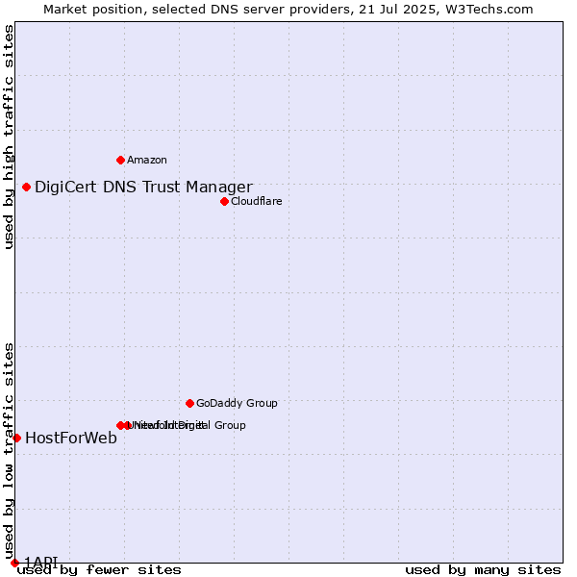Click the 'DigiCert DNS Trust Manager' label
577x577 pixels.
pyautogui.click(x=144, y=187)
